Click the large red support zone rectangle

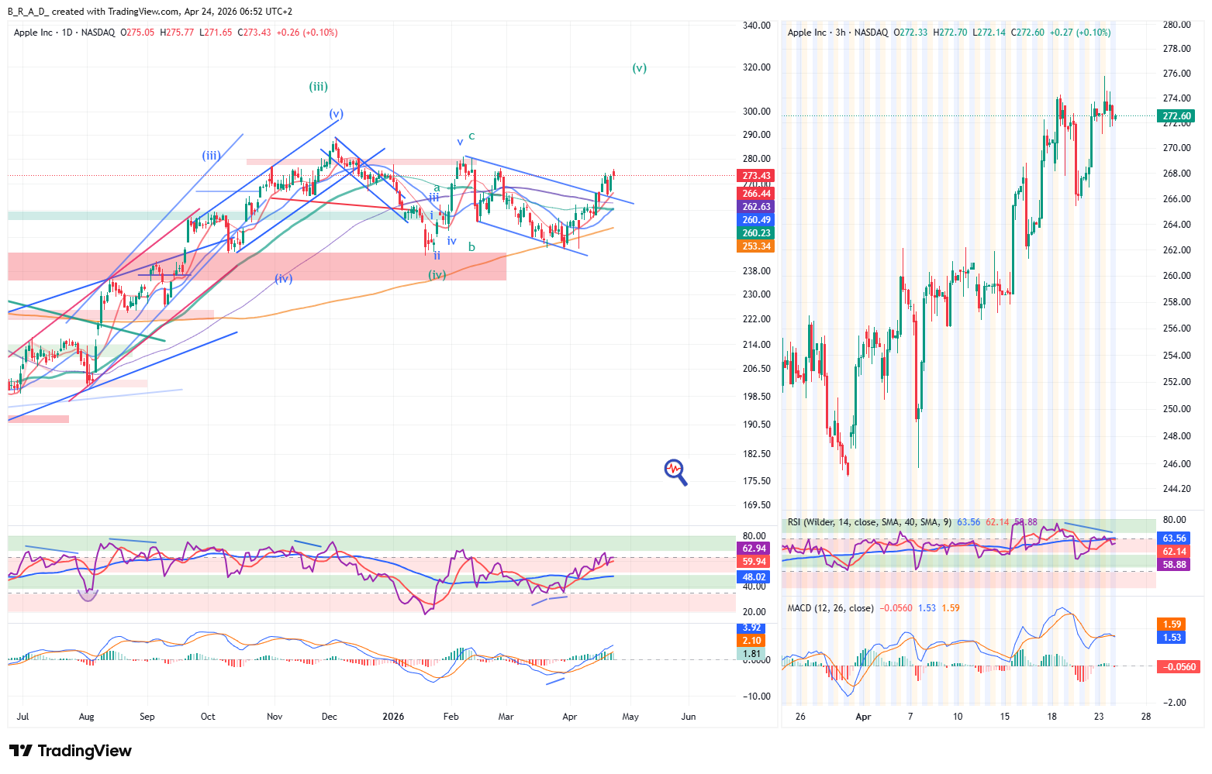tap(256, 267)
